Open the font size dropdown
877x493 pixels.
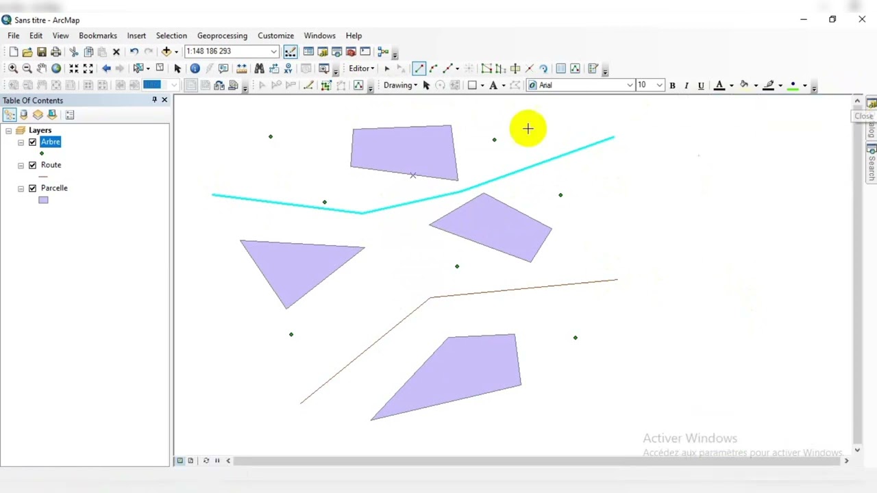[659, 86]
